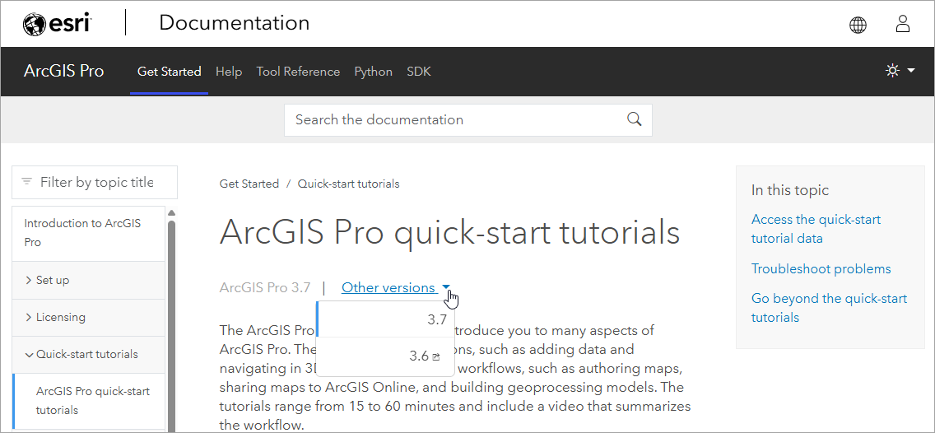Toggle the light/dark theme sun icon
Screen dimensions: 935x433
point(892,71)
